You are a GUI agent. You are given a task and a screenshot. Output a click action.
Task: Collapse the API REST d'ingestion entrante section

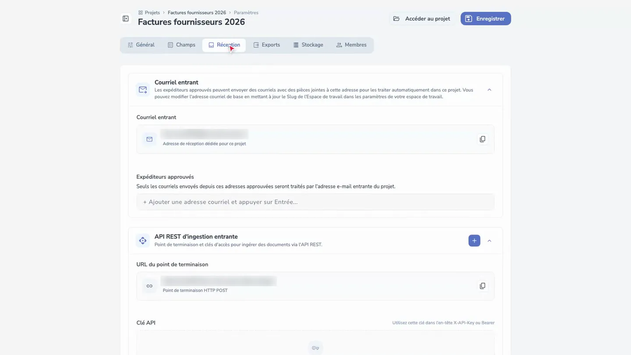click(x=489, y=241)
